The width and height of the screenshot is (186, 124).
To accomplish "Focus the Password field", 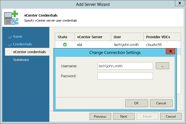I will click(x=125, y=76).
